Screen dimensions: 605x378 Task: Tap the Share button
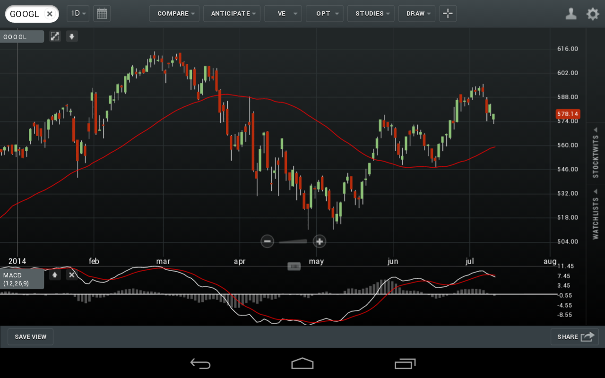coord(574,337)
